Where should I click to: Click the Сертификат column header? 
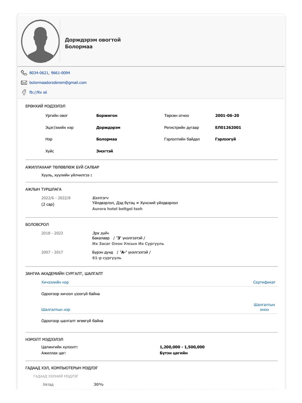click(264, 282)
